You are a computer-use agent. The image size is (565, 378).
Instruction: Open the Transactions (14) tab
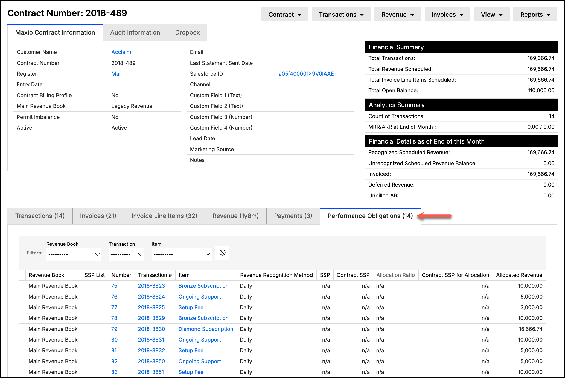point(40,216)
